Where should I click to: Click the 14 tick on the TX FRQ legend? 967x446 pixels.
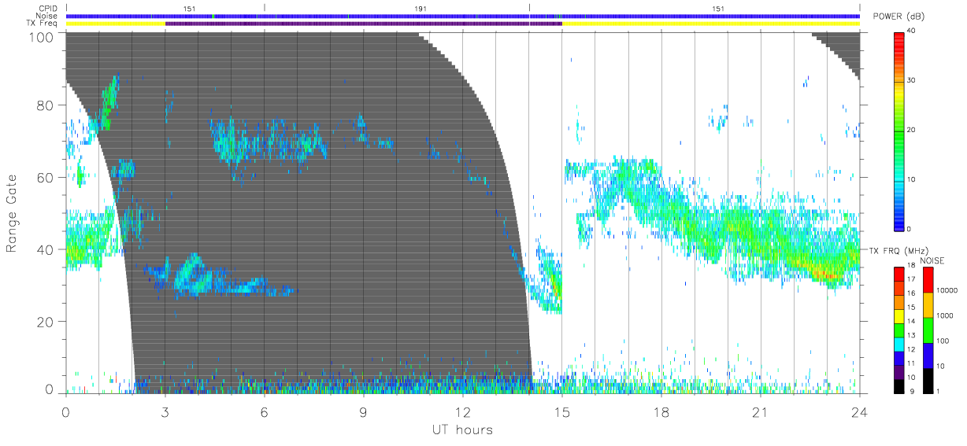click(x=912, y=323)
